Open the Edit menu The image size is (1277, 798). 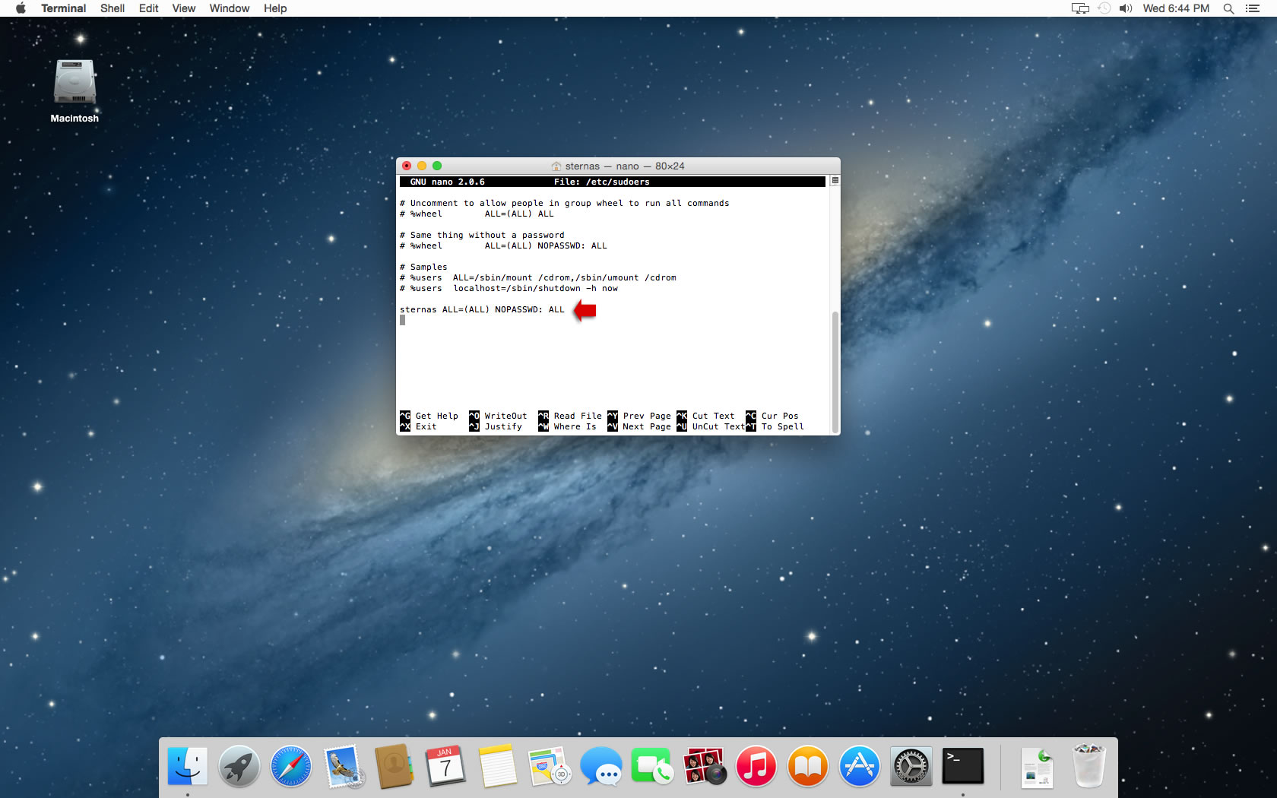click(148, 8)
